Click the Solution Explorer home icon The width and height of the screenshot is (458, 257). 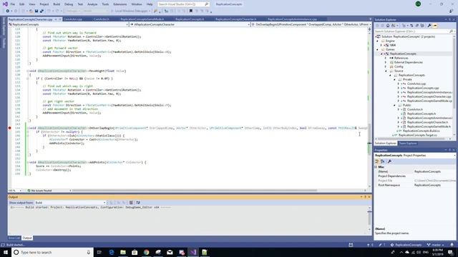[x=388, y=26]
